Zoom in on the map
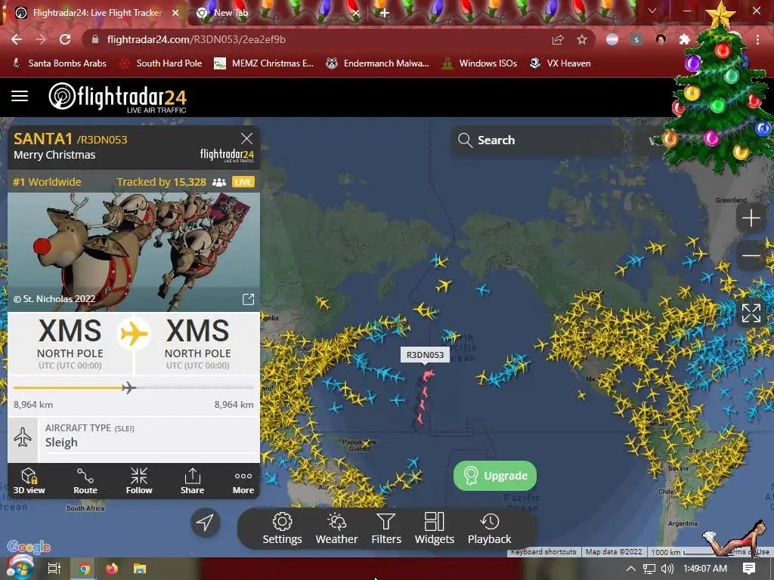Viewport: 774px width, 580px height. [x=751, y=218]
